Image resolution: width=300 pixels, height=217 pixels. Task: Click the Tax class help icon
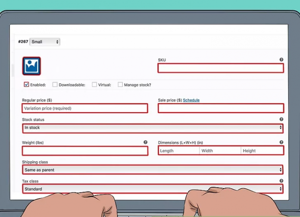point(281,181)
